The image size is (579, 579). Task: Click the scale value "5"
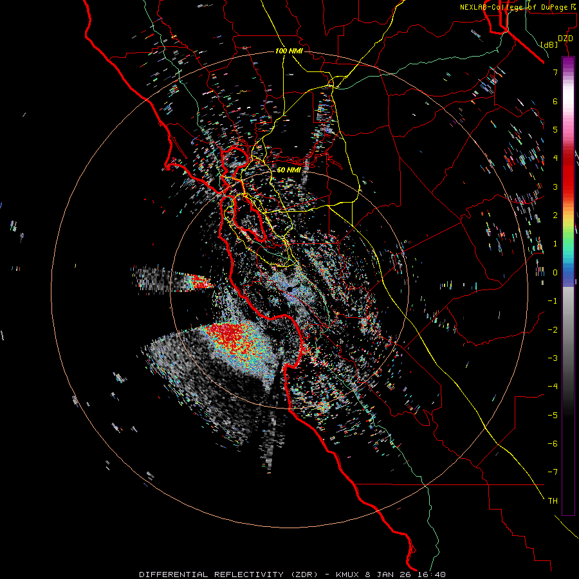coord(555,129)
